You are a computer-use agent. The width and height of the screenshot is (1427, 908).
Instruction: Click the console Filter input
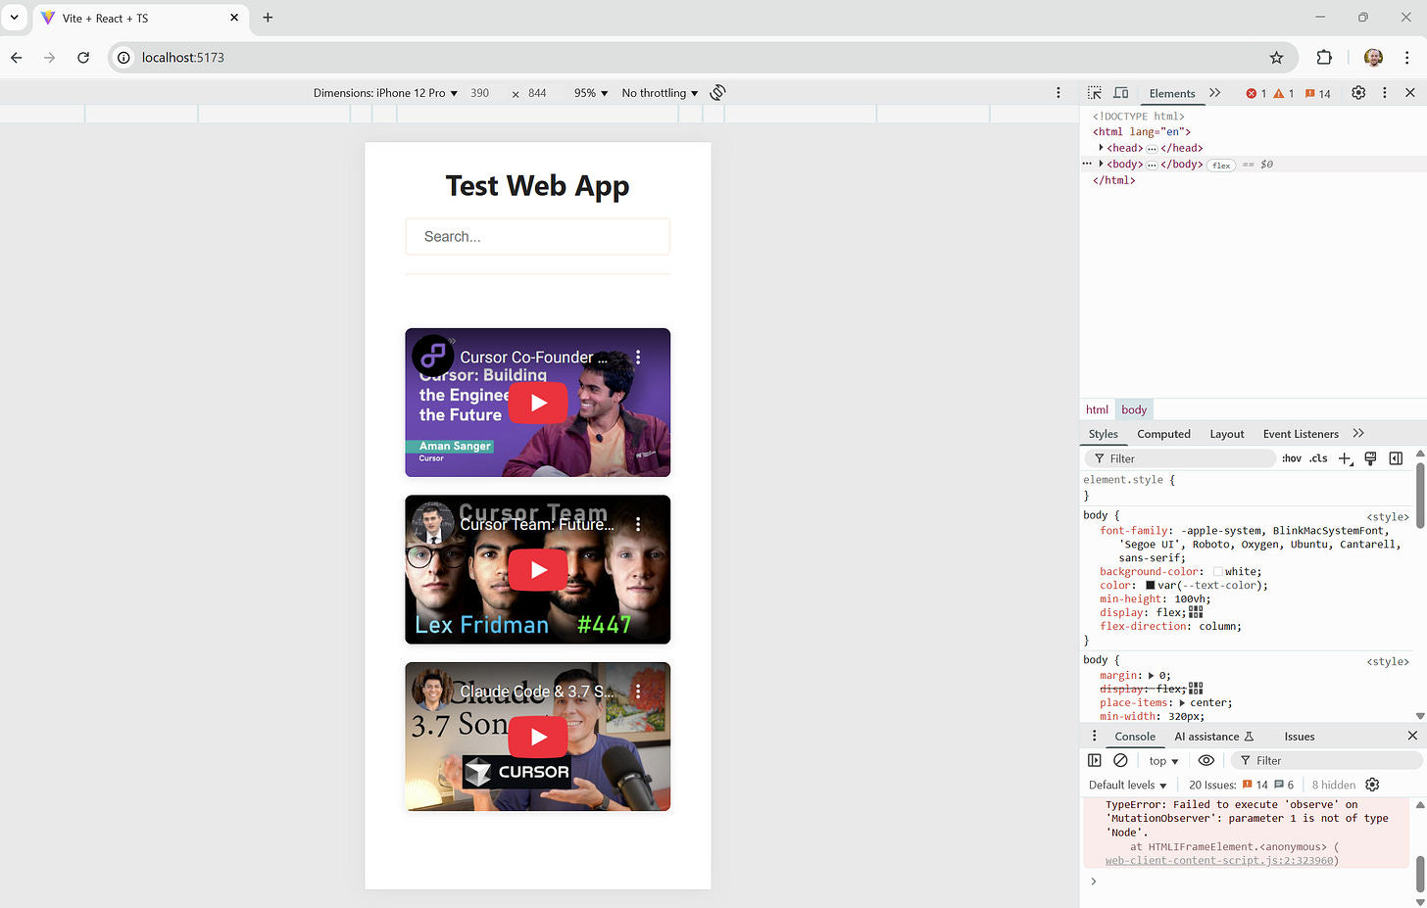coord(1325,761)
